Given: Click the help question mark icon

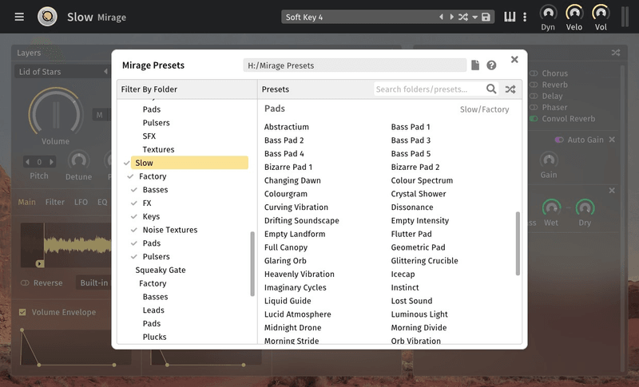Looking at the screenshot, I should coord(491,65).
